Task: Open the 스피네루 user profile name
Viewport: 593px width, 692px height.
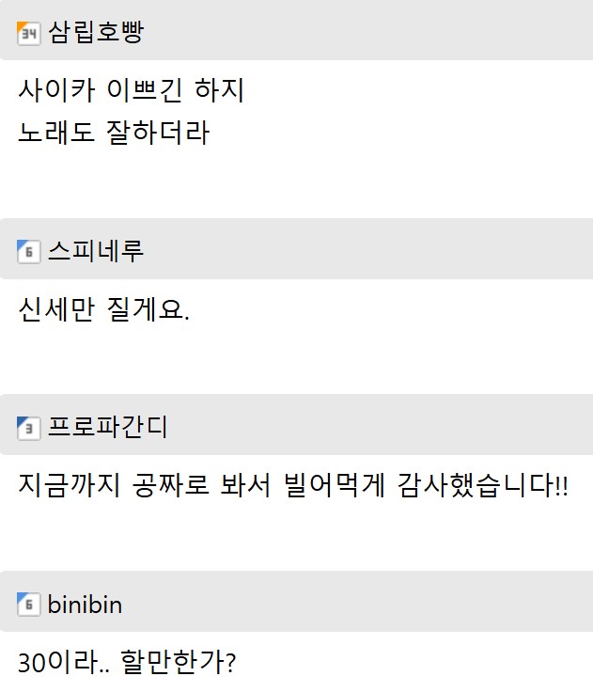Action: (96, 251)
